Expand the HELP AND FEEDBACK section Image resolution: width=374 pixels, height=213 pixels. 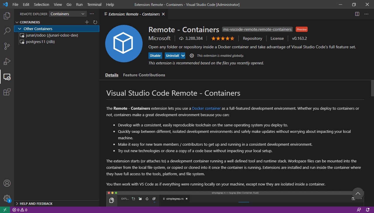click(x=17, y=204)
